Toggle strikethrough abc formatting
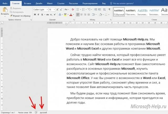Image resolution: width=168 pixels, height=114 pixels. pos(48,15)
